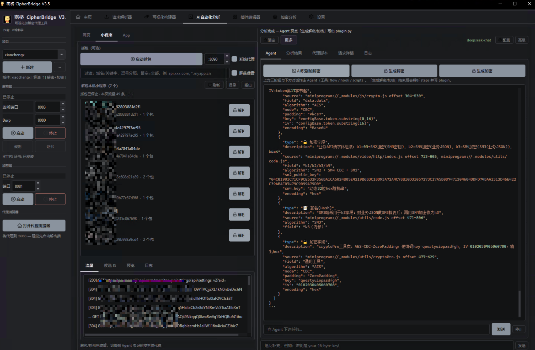
Task: Go to the 主页 home tab
Action: 84,17
